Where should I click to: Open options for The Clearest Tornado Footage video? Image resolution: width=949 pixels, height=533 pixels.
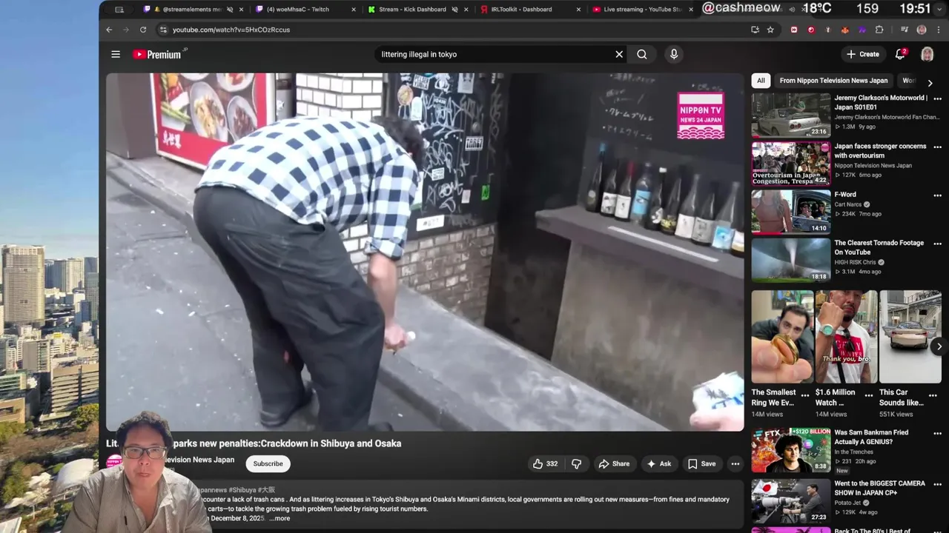937,244
